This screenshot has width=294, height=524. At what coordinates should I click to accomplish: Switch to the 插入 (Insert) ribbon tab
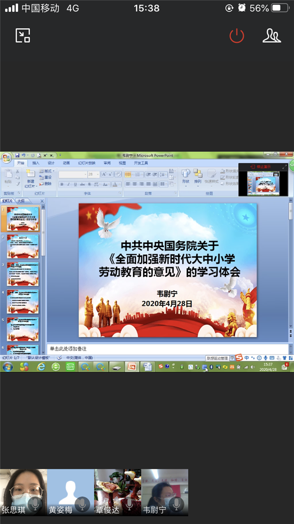coord(36,163)
